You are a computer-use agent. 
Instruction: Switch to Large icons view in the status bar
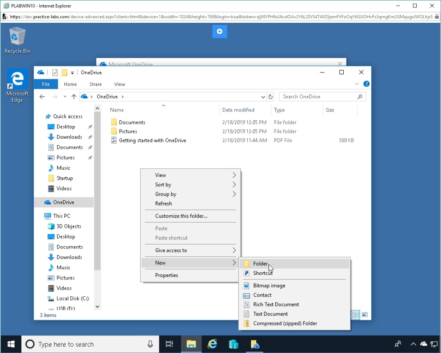coord(365,315)
